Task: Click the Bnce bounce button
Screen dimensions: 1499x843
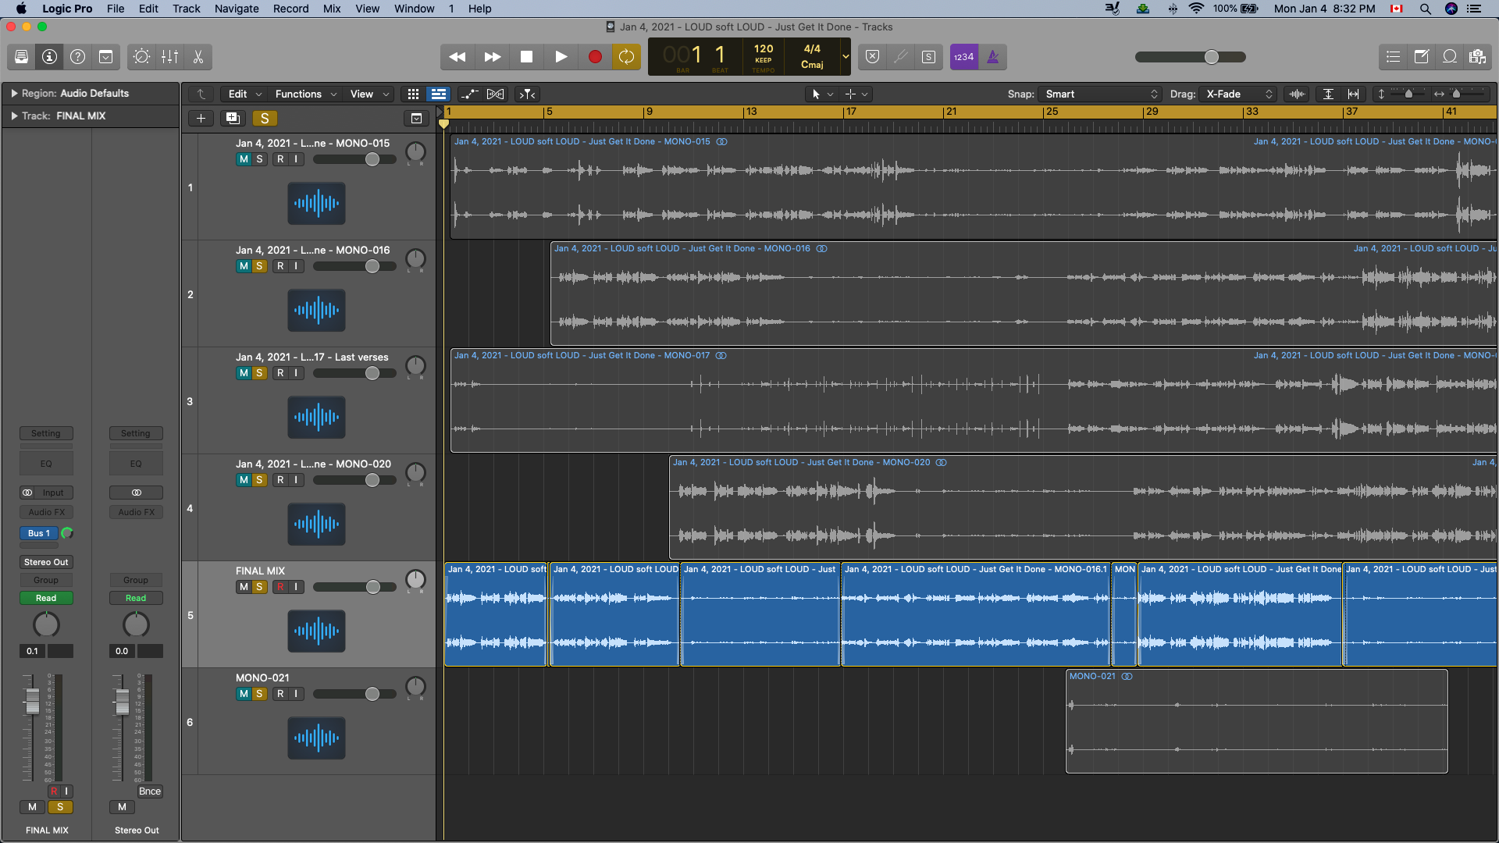Action: tap(150, 791)
